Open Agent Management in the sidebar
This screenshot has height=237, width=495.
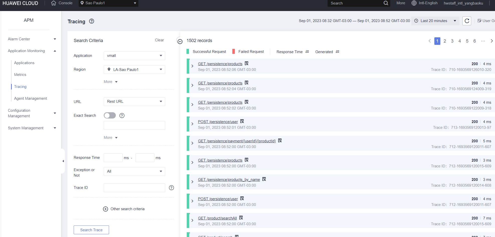(x=31, y=98)
